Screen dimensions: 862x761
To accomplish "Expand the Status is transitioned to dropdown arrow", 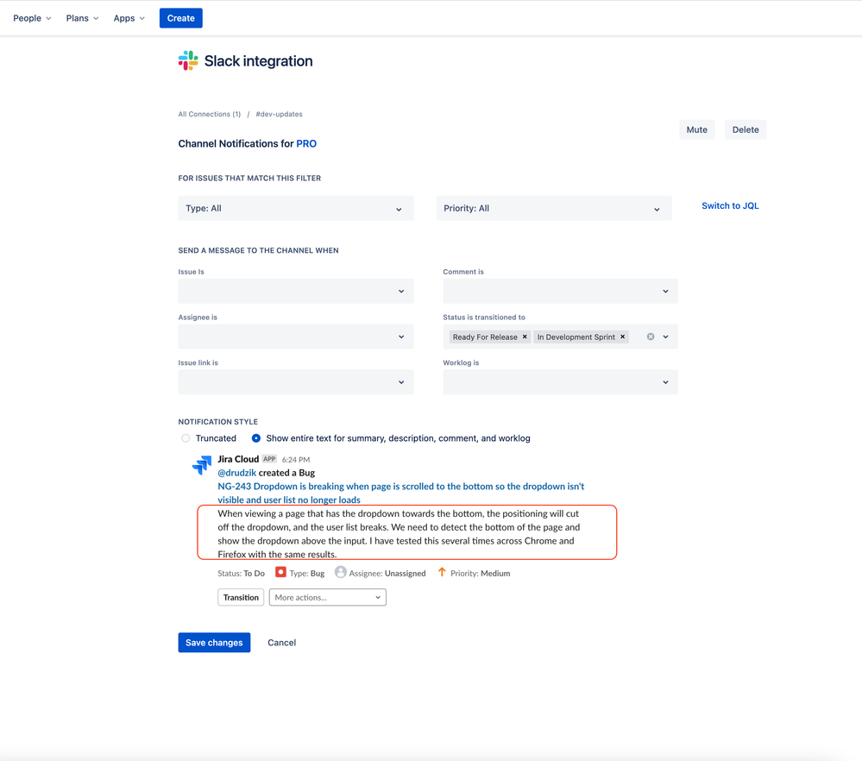I will pyautogui.click(x=666, y=336).
